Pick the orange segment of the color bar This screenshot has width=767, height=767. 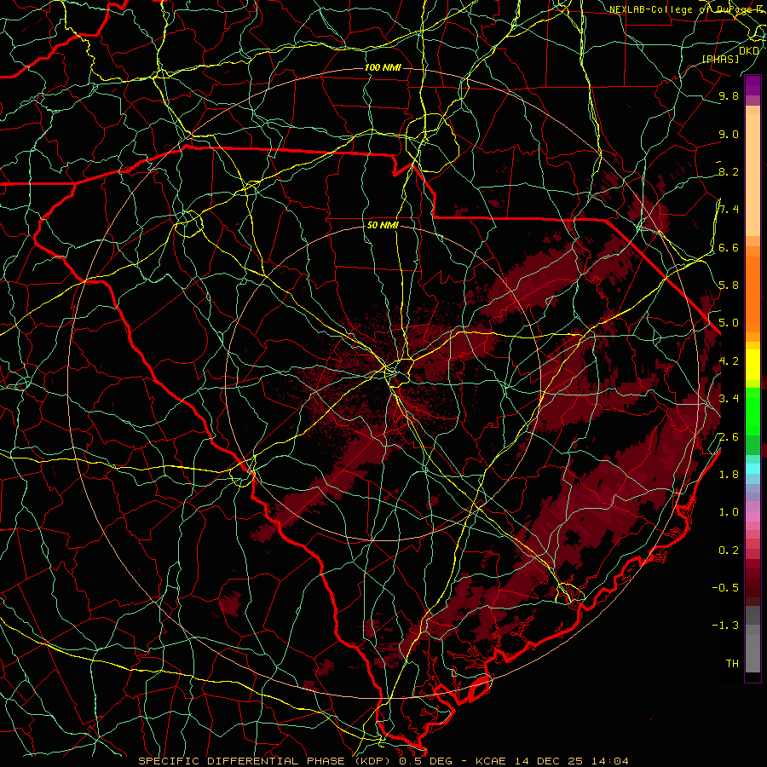753,293
